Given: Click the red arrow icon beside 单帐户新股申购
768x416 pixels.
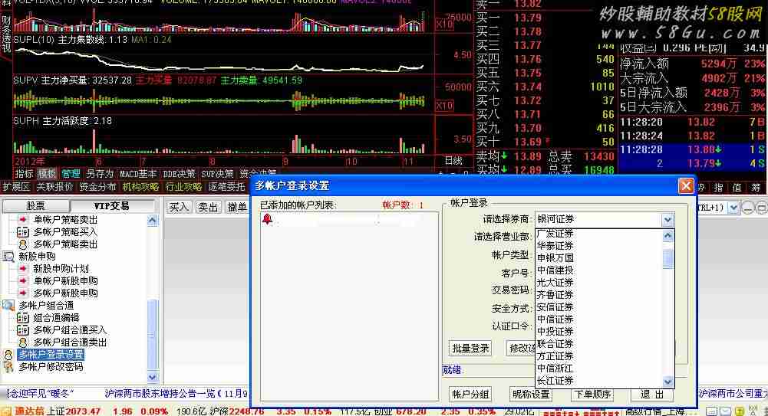Looking at the screenshot, I should [x=22, y=280].
